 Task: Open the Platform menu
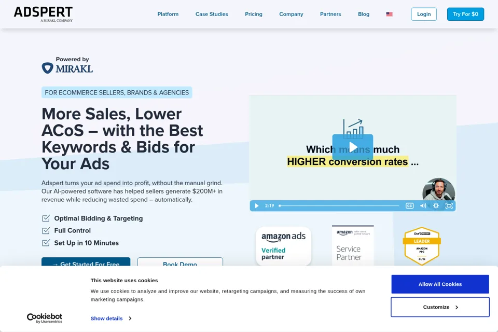click(x=168, y=14)
